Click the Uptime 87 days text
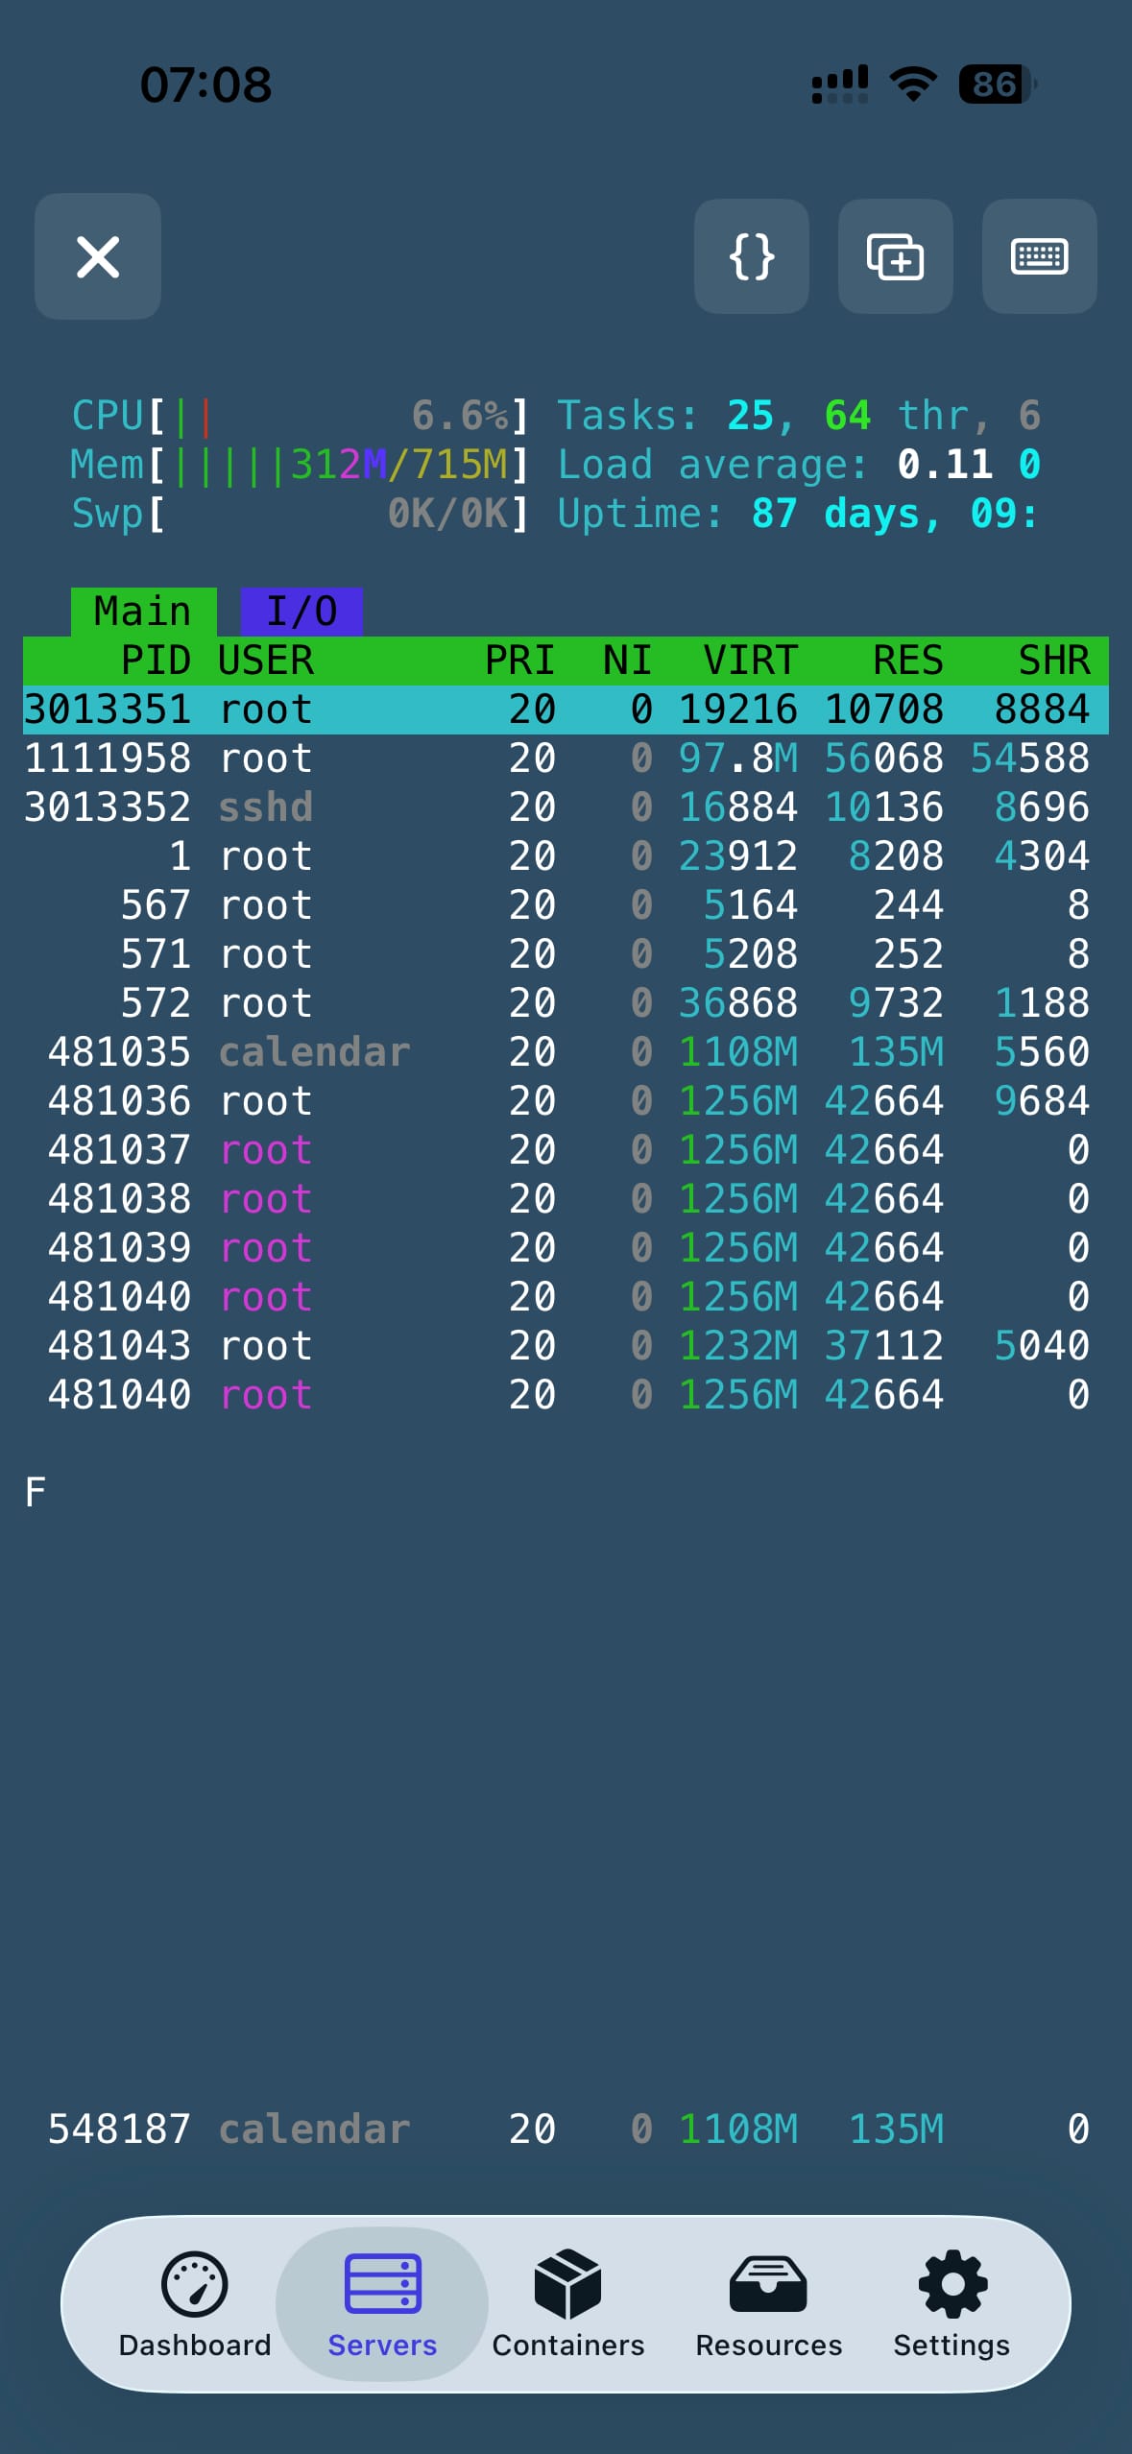This screenshot has width=1132, height=2454. [x=799, y=514]
